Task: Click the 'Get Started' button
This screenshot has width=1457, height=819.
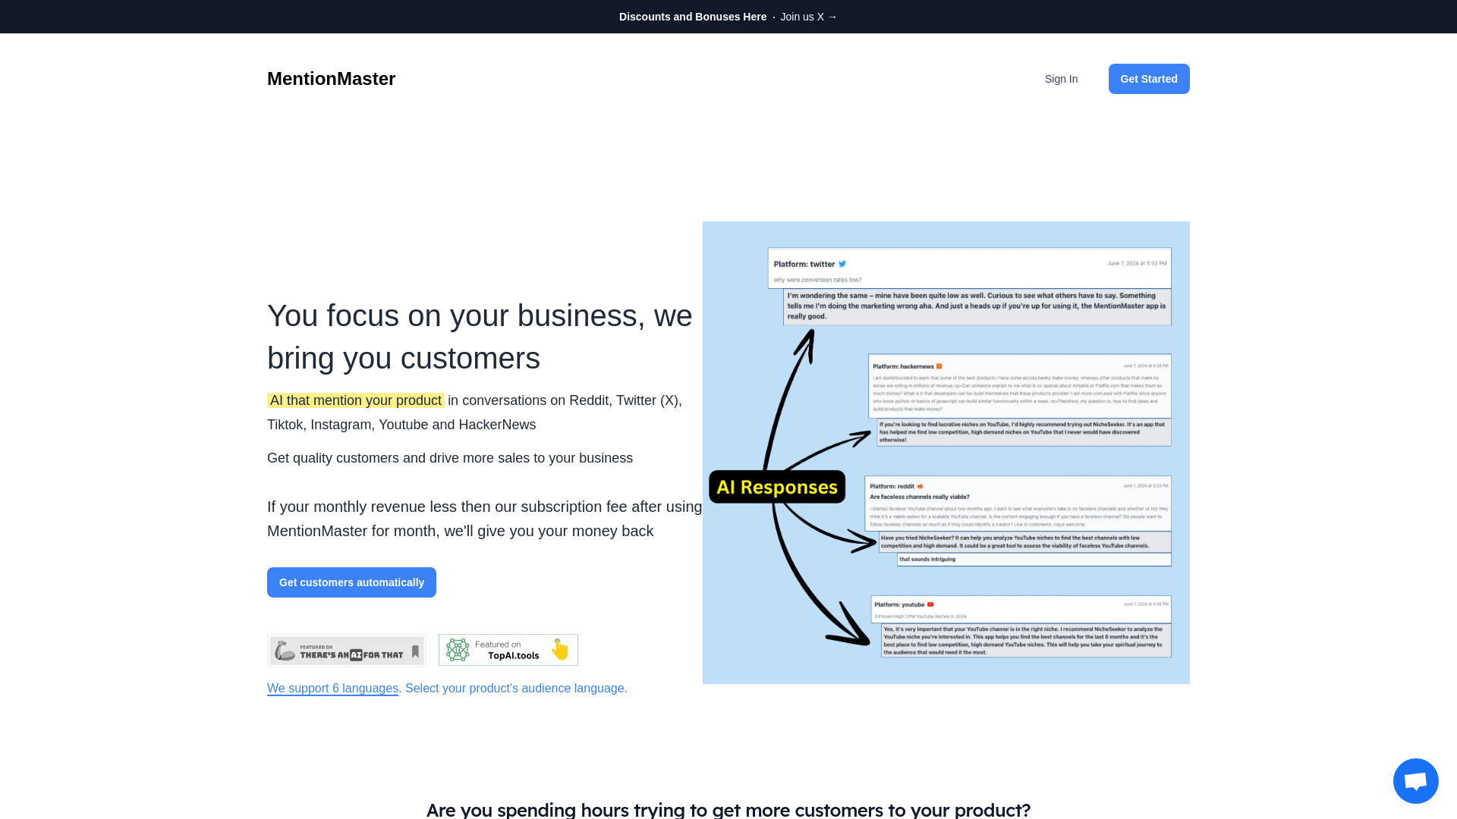Action: 1149,78
